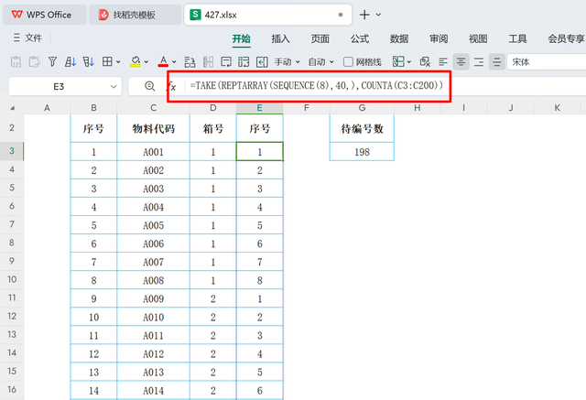Image resolution: width=586 pixels, height=400 pixels.
Task: Click the zoom magnifier beside formula bar
Action: [149, 86]
